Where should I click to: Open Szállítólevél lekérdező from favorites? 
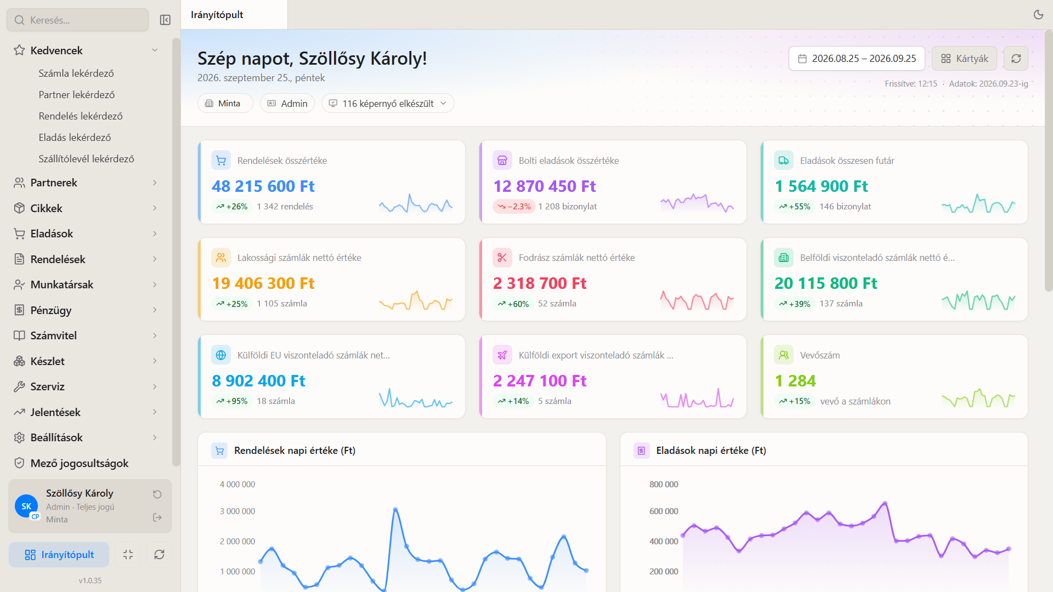point(86,159)
